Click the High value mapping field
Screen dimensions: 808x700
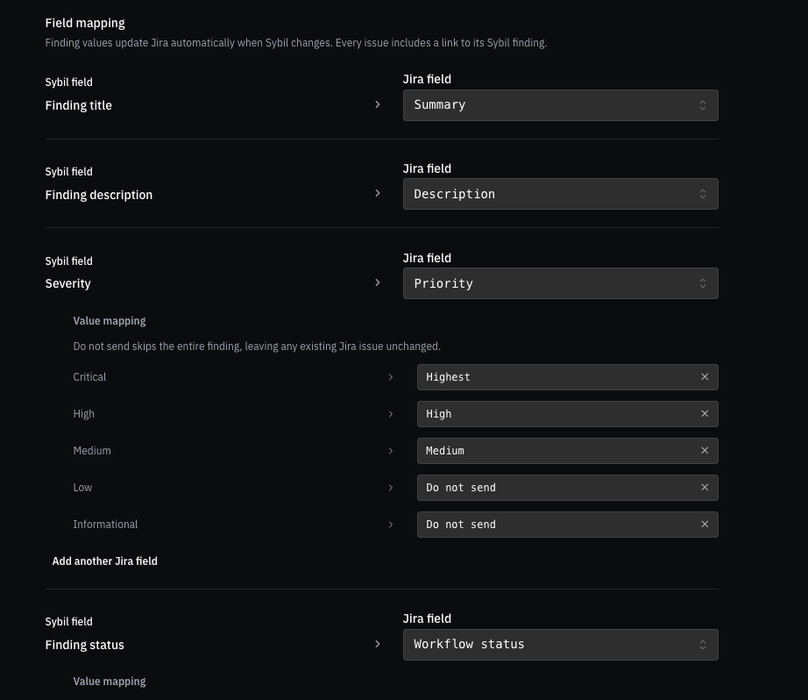(567, 414)
